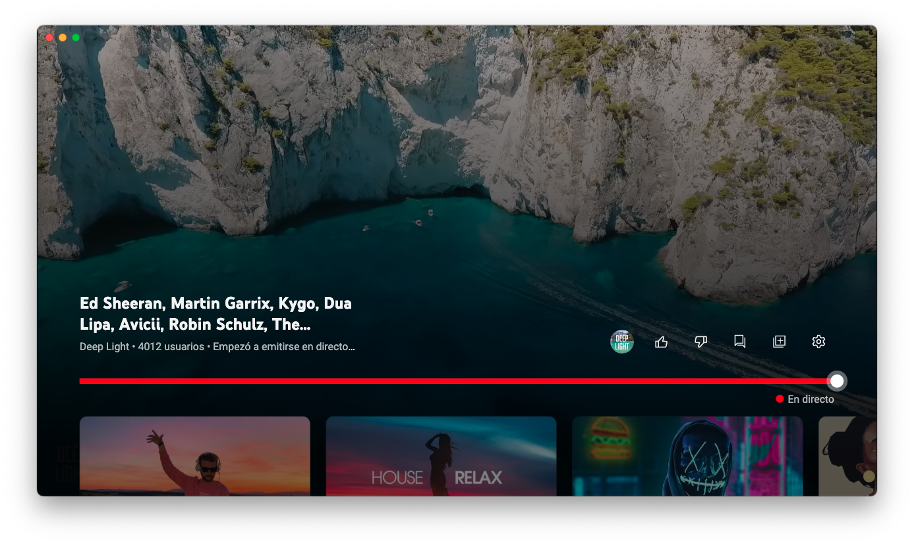Open the live chat comments icon
The width and height of the screenshot is (914, 545).
pyautogui.click(x=739, y=342)
